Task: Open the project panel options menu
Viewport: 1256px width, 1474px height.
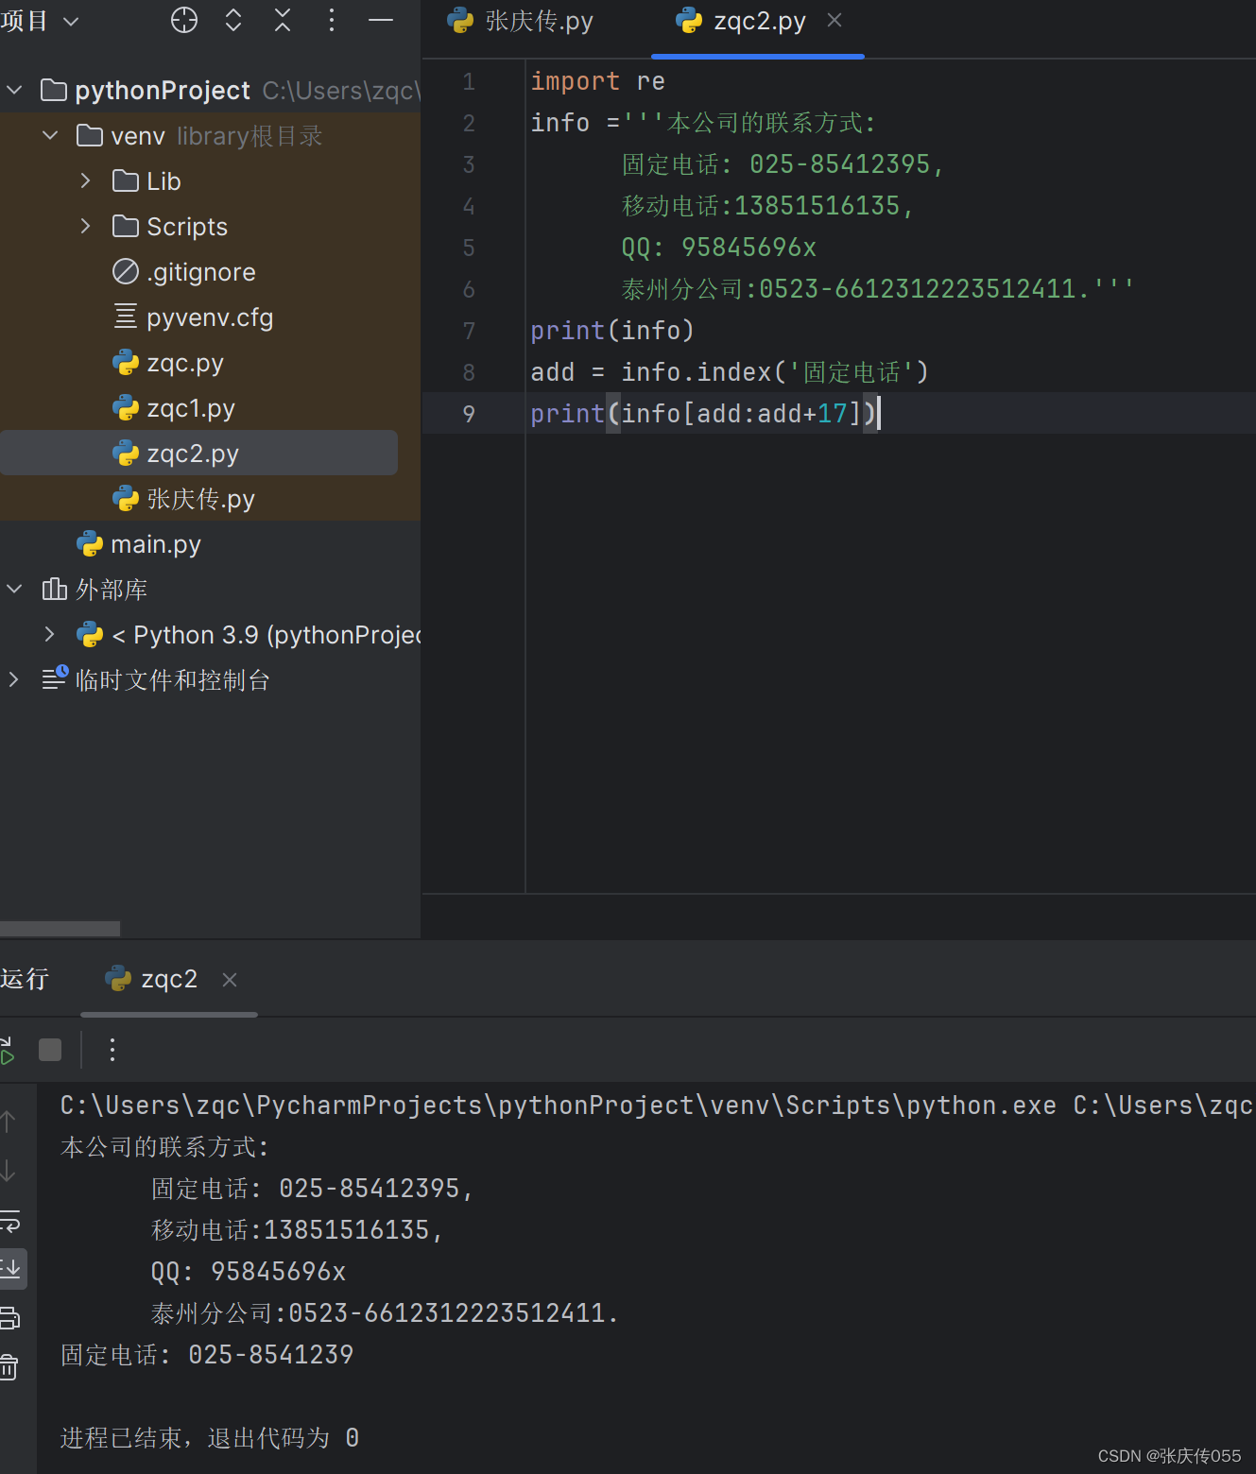Action: pyautogui.click(x=331, y=19)
